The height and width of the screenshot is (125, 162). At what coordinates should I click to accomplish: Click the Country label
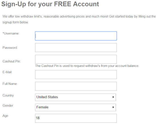click(x=8, y=95)
